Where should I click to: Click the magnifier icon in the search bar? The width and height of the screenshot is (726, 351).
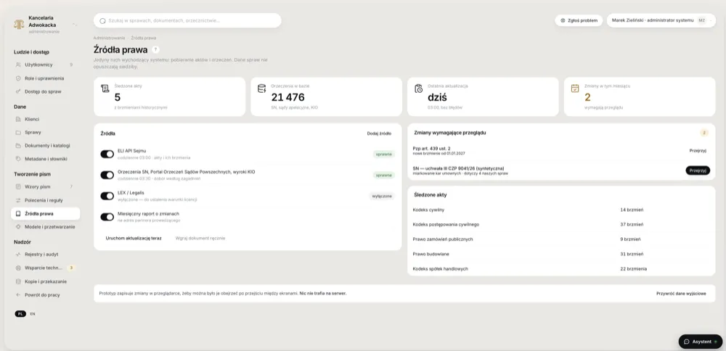[103, 21]
